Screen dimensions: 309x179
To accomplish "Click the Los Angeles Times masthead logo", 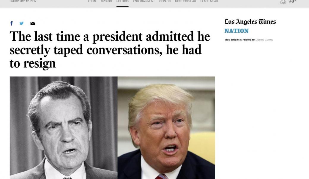I will 250,21.
